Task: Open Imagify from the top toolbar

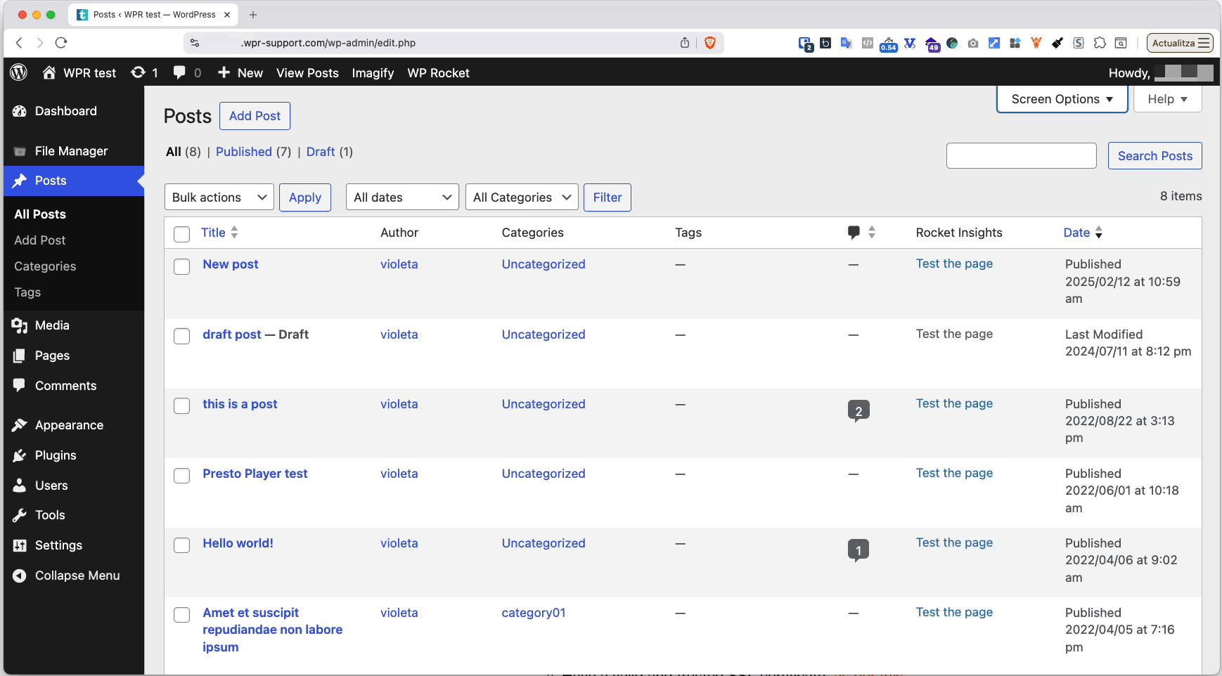Action: point(373,72)
